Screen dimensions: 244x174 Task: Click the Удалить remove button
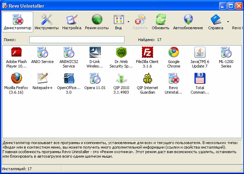(x=140, y=22)
